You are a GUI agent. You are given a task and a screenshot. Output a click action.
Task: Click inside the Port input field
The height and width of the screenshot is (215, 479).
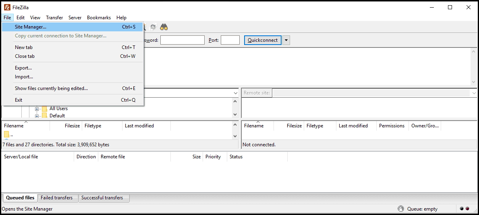(x=230, y=40)
